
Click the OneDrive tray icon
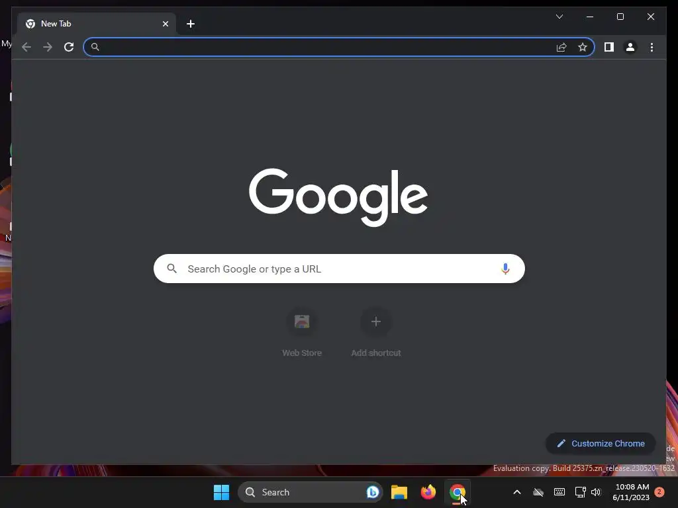[538, 492]
